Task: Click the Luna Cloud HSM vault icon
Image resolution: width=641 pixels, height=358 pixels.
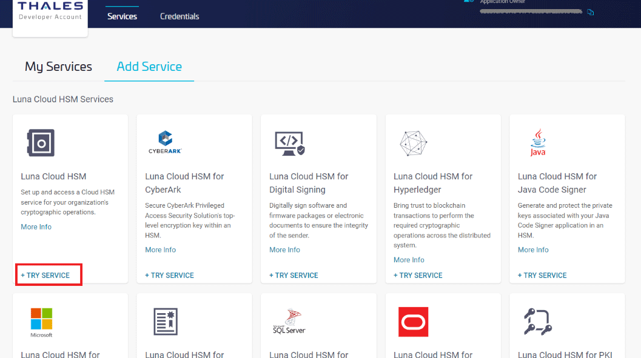Action: point(41,143)
